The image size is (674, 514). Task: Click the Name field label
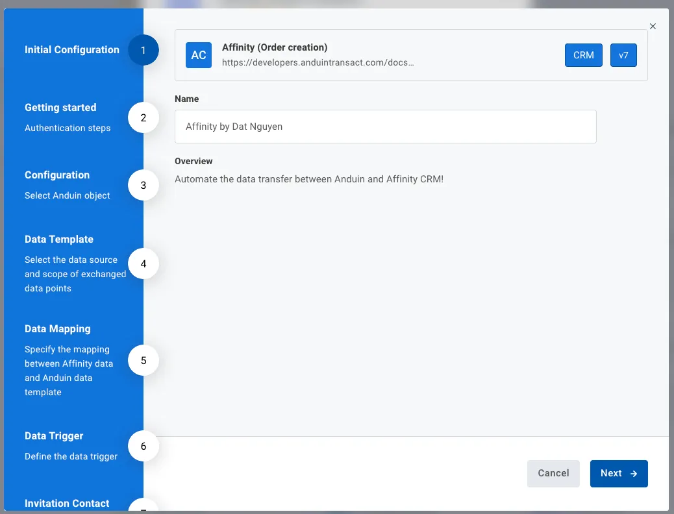point(186,99)
